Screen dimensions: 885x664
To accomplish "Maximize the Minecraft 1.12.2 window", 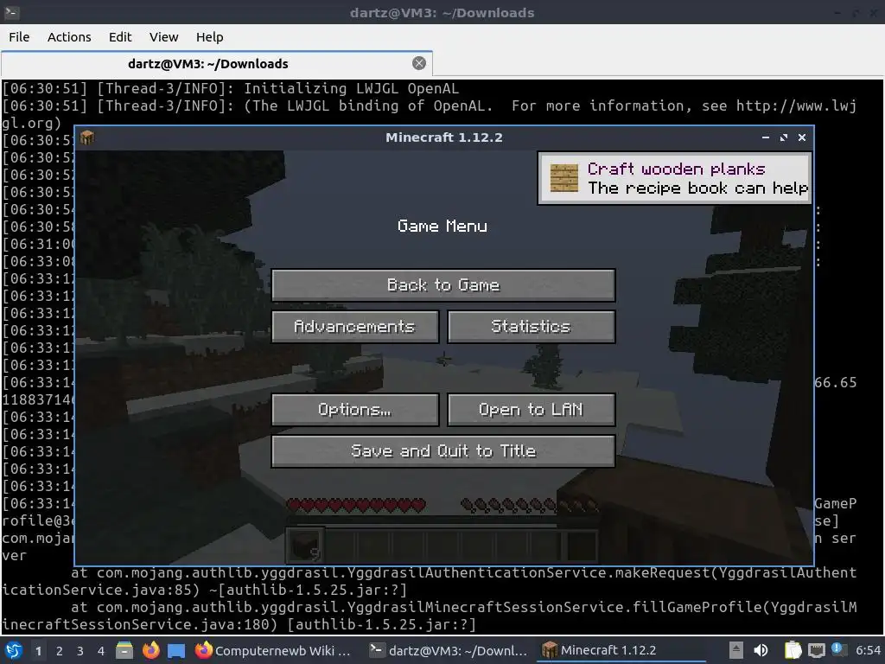I will point(783,137).
